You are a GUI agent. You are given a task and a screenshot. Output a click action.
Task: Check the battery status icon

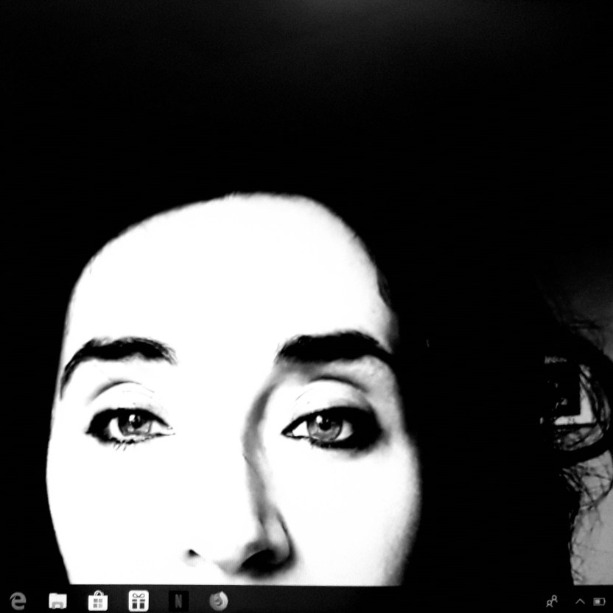coord(599,601)
